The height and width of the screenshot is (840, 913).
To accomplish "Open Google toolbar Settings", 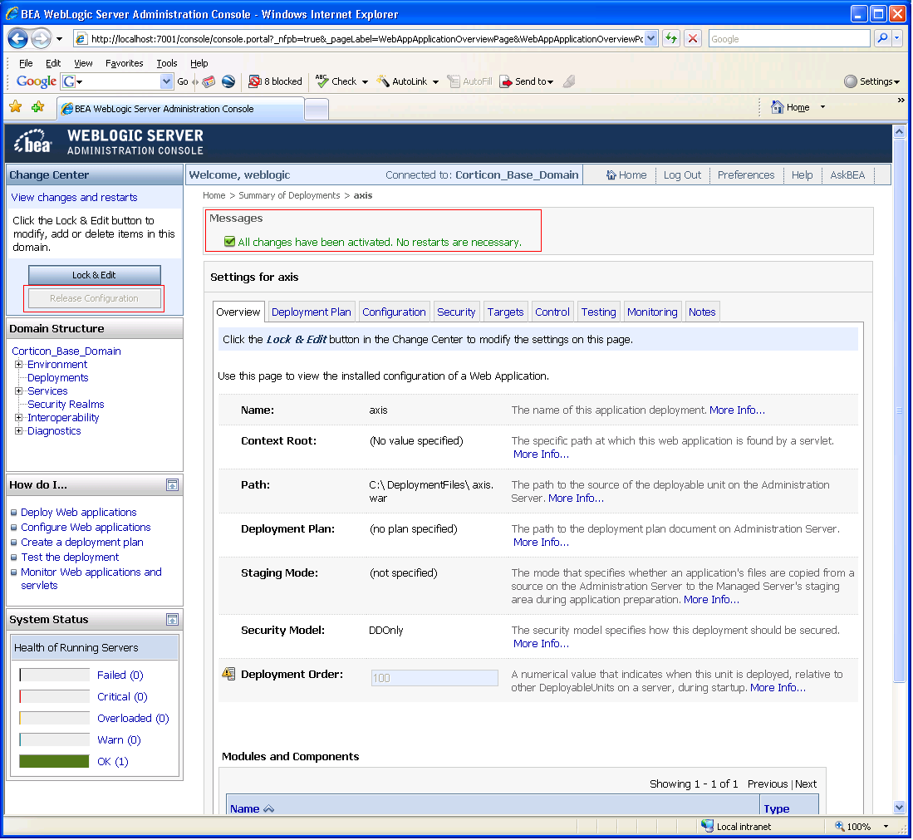I will pyautogui.click(x=871, y=81).
